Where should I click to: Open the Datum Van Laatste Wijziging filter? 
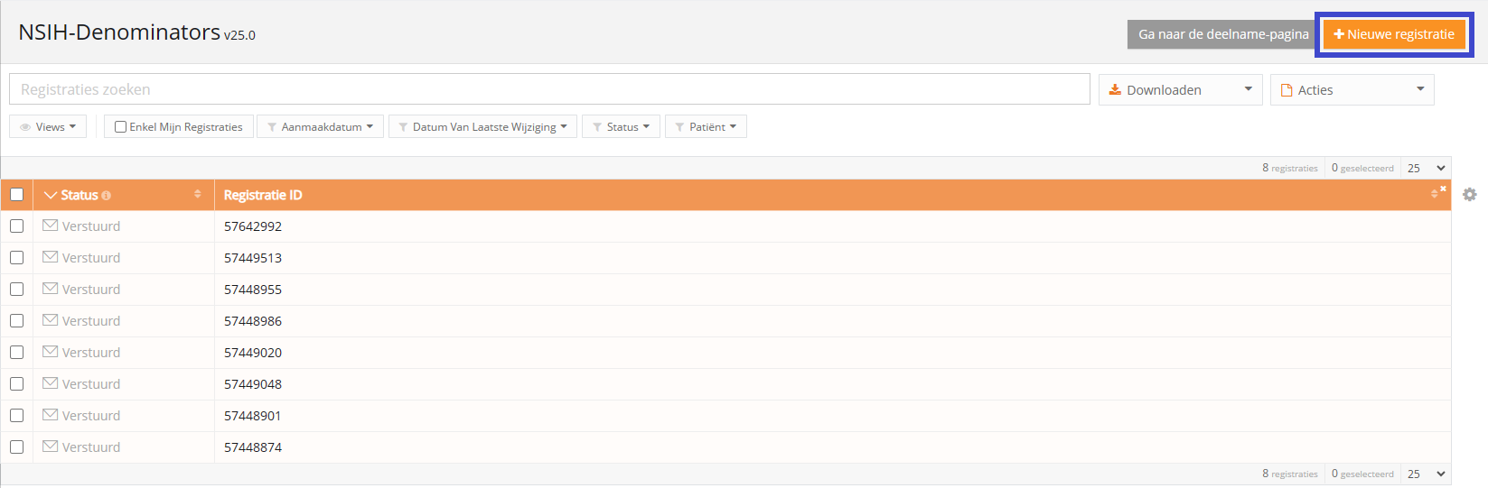[x=482, y=127]
